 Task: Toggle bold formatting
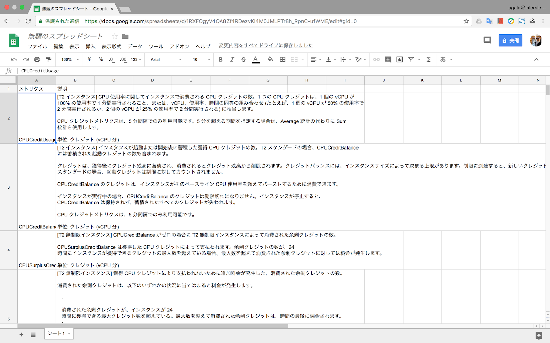(221, 60)
